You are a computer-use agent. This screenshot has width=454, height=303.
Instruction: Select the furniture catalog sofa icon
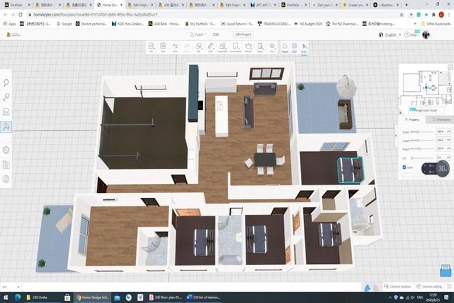tap(7, 112)
